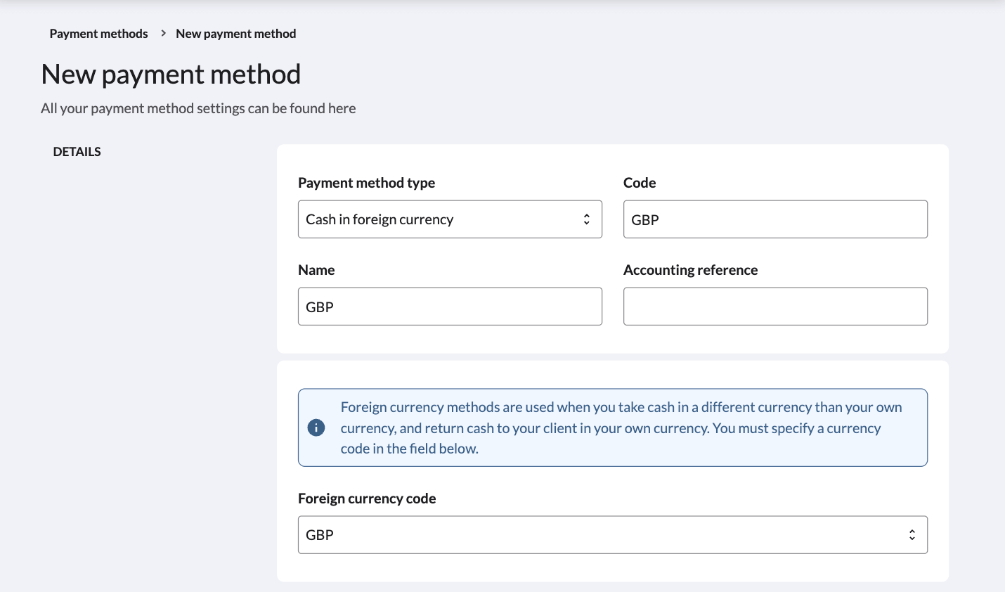
Task: Click the Accounting reference label
Action: tap(690, 269)
